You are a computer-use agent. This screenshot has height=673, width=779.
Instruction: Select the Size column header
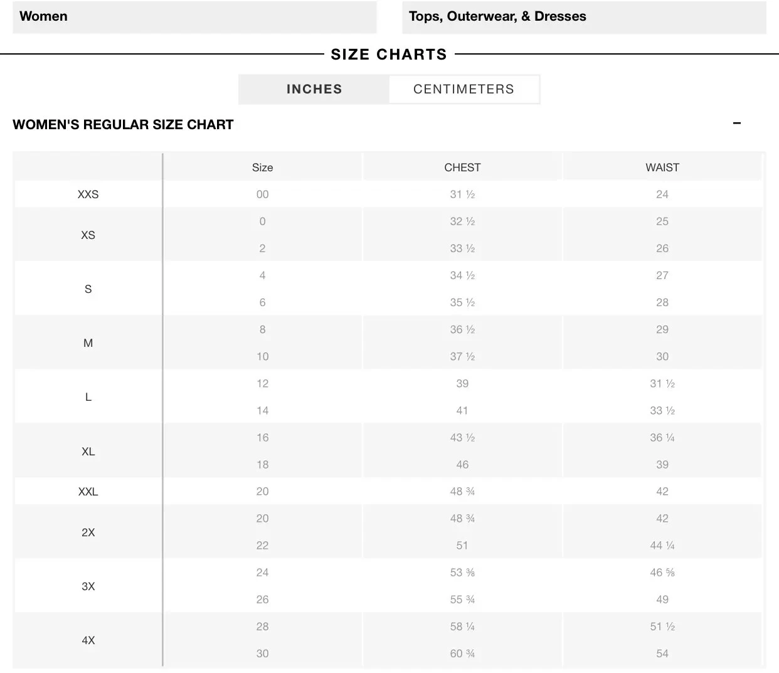tap(262, 167)
